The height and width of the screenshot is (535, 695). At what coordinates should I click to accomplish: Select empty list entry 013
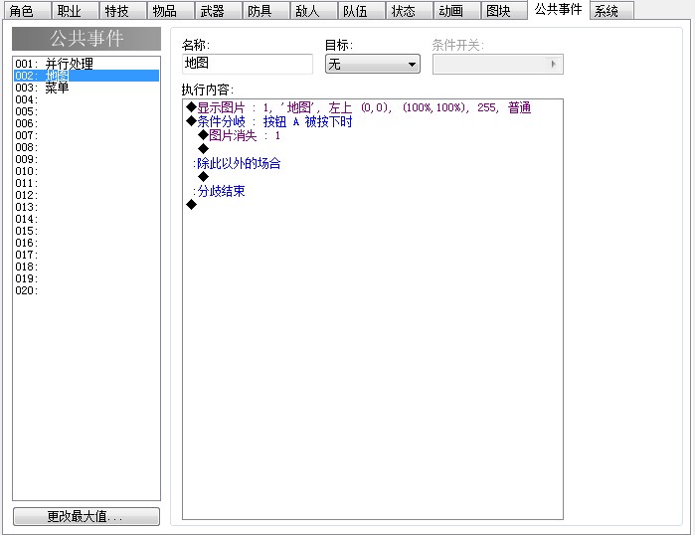coord(87,208)
